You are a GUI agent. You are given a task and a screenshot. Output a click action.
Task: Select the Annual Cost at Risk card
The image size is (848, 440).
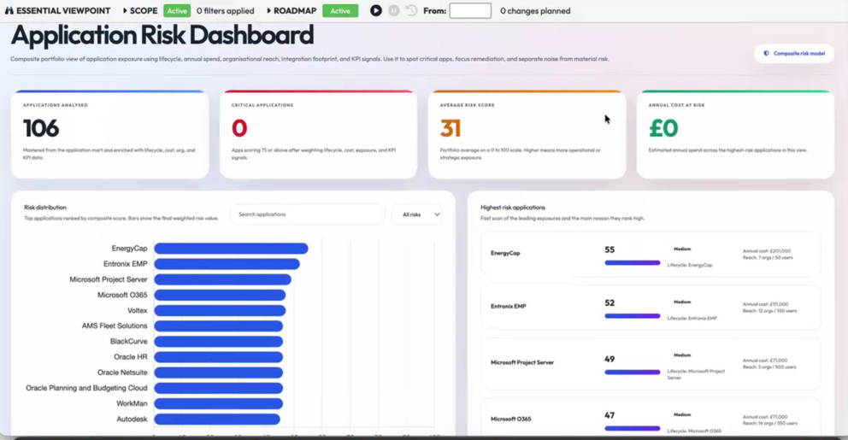point(735,134)
